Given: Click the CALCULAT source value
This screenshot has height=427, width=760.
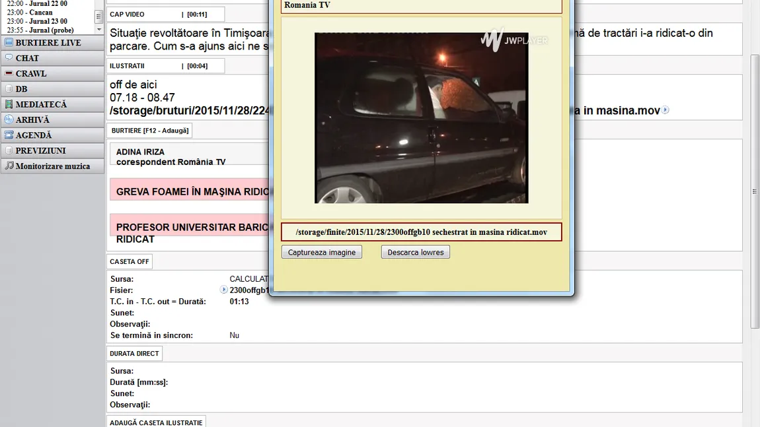Looking at the screenshot, I should (x=249, y=279).
